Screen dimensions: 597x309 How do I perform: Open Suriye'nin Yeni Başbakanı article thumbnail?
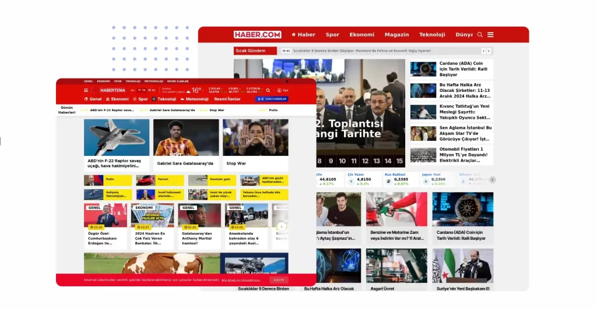coord(462,266)
